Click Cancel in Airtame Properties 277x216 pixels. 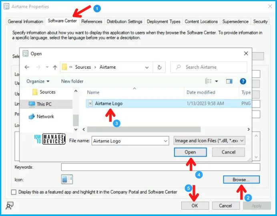pos(226,206)
